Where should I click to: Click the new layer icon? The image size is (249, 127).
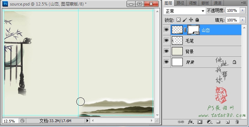[228, 122]
